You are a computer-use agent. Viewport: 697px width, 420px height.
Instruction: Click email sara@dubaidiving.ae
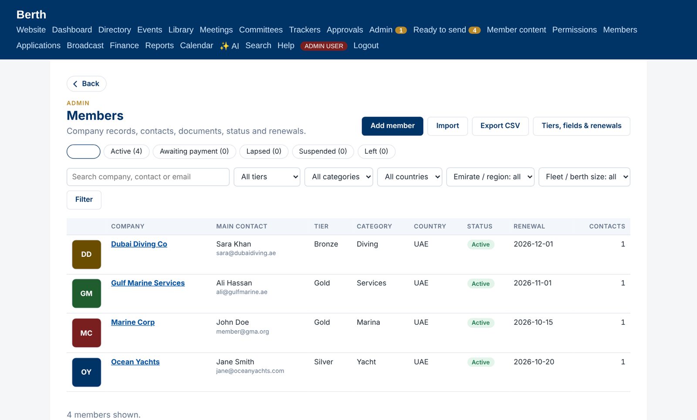[246, 253]
